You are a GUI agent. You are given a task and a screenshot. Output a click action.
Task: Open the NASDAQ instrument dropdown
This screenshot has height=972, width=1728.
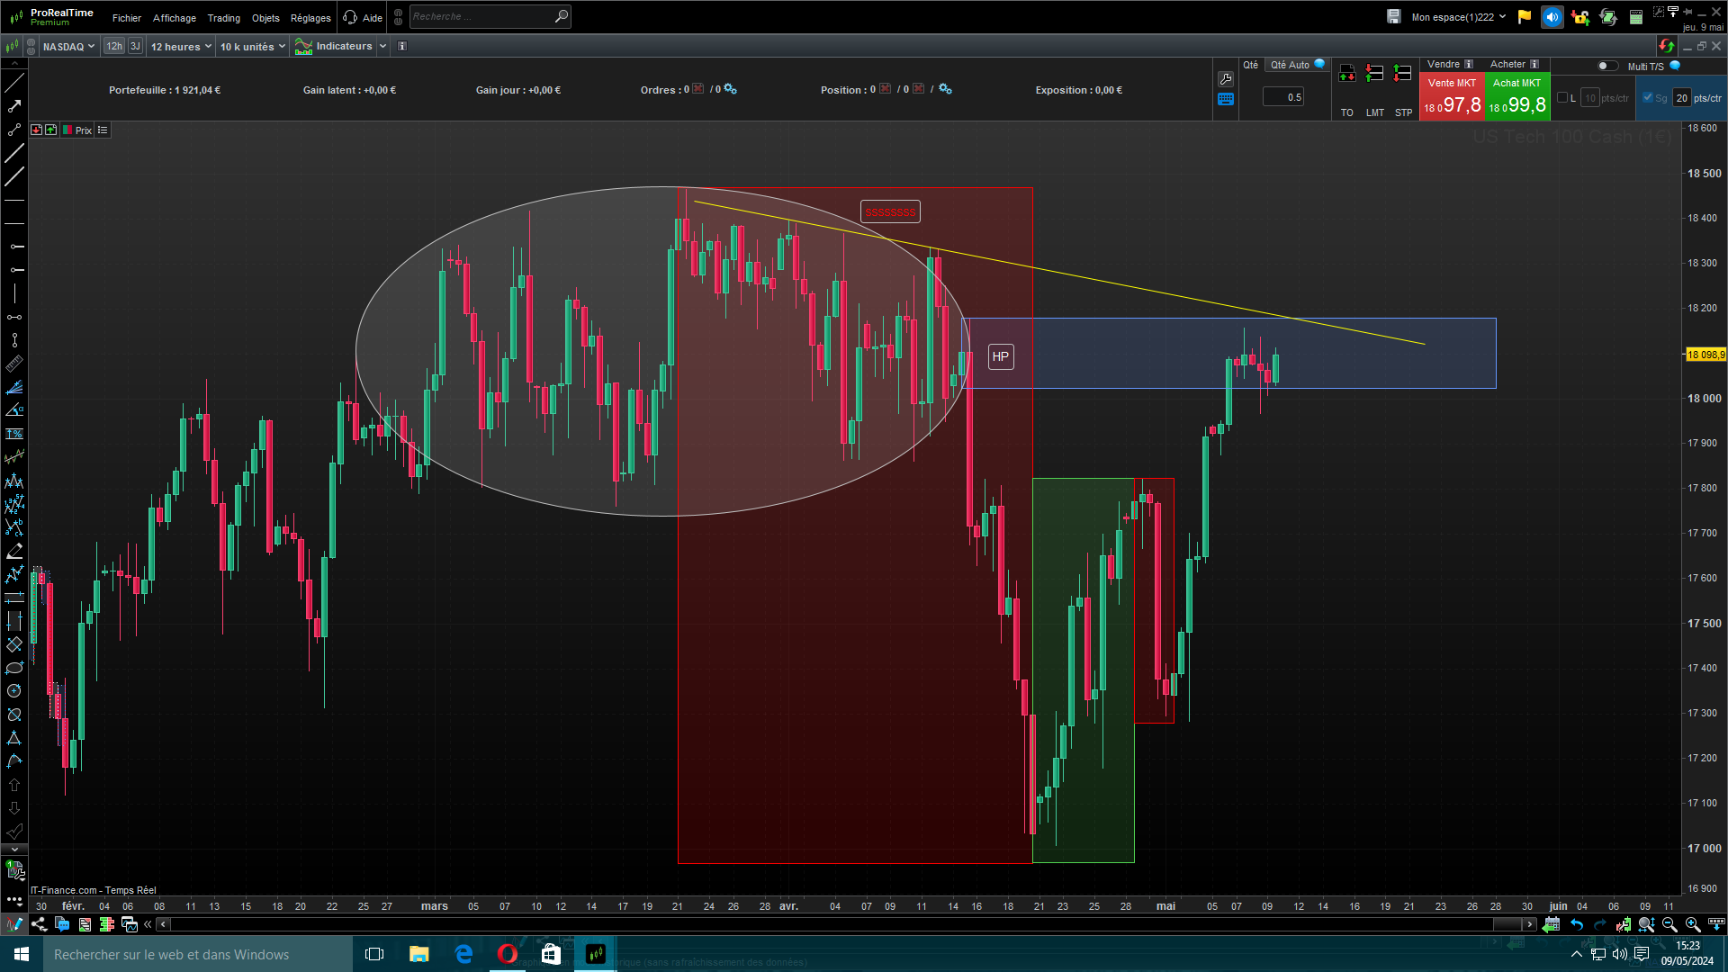[x=68, y=47]
